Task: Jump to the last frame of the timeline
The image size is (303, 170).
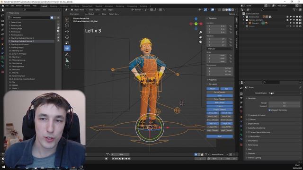Action: tap(129, 159)
